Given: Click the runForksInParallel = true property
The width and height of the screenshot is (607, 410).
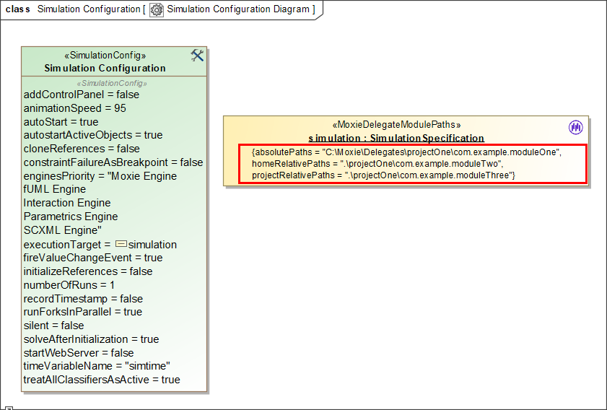Looking at the screenshot, I should click(x=83, y=312).
